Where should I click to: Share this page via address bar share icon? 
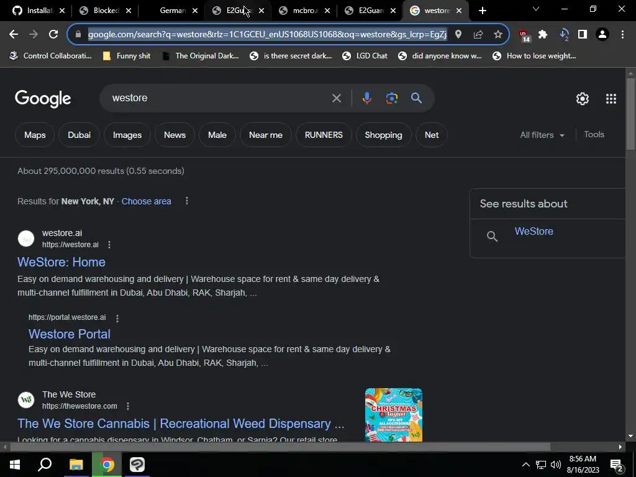(x=478, y=35)
